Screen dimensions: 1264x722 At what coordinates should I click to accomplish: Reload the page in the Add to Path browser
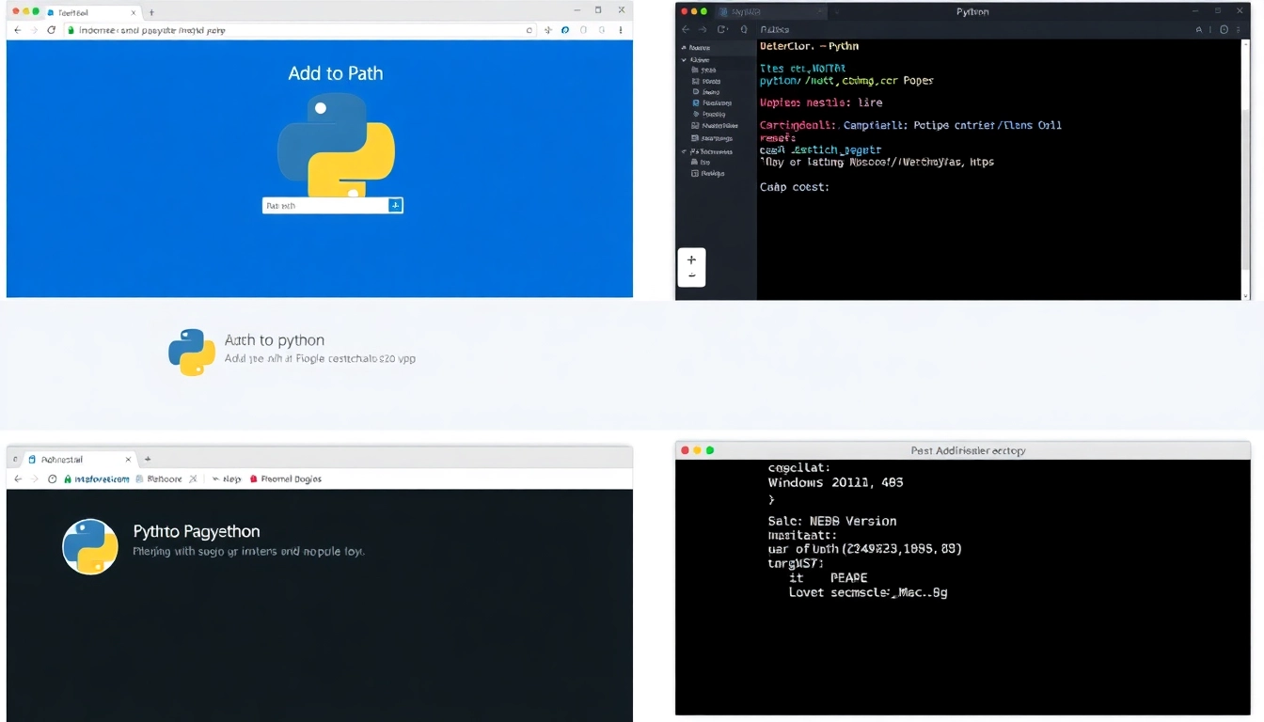(x=51, y=30)
